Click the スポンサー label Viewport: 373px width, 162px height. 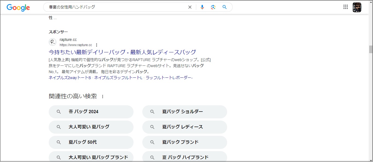coord(58,32)
